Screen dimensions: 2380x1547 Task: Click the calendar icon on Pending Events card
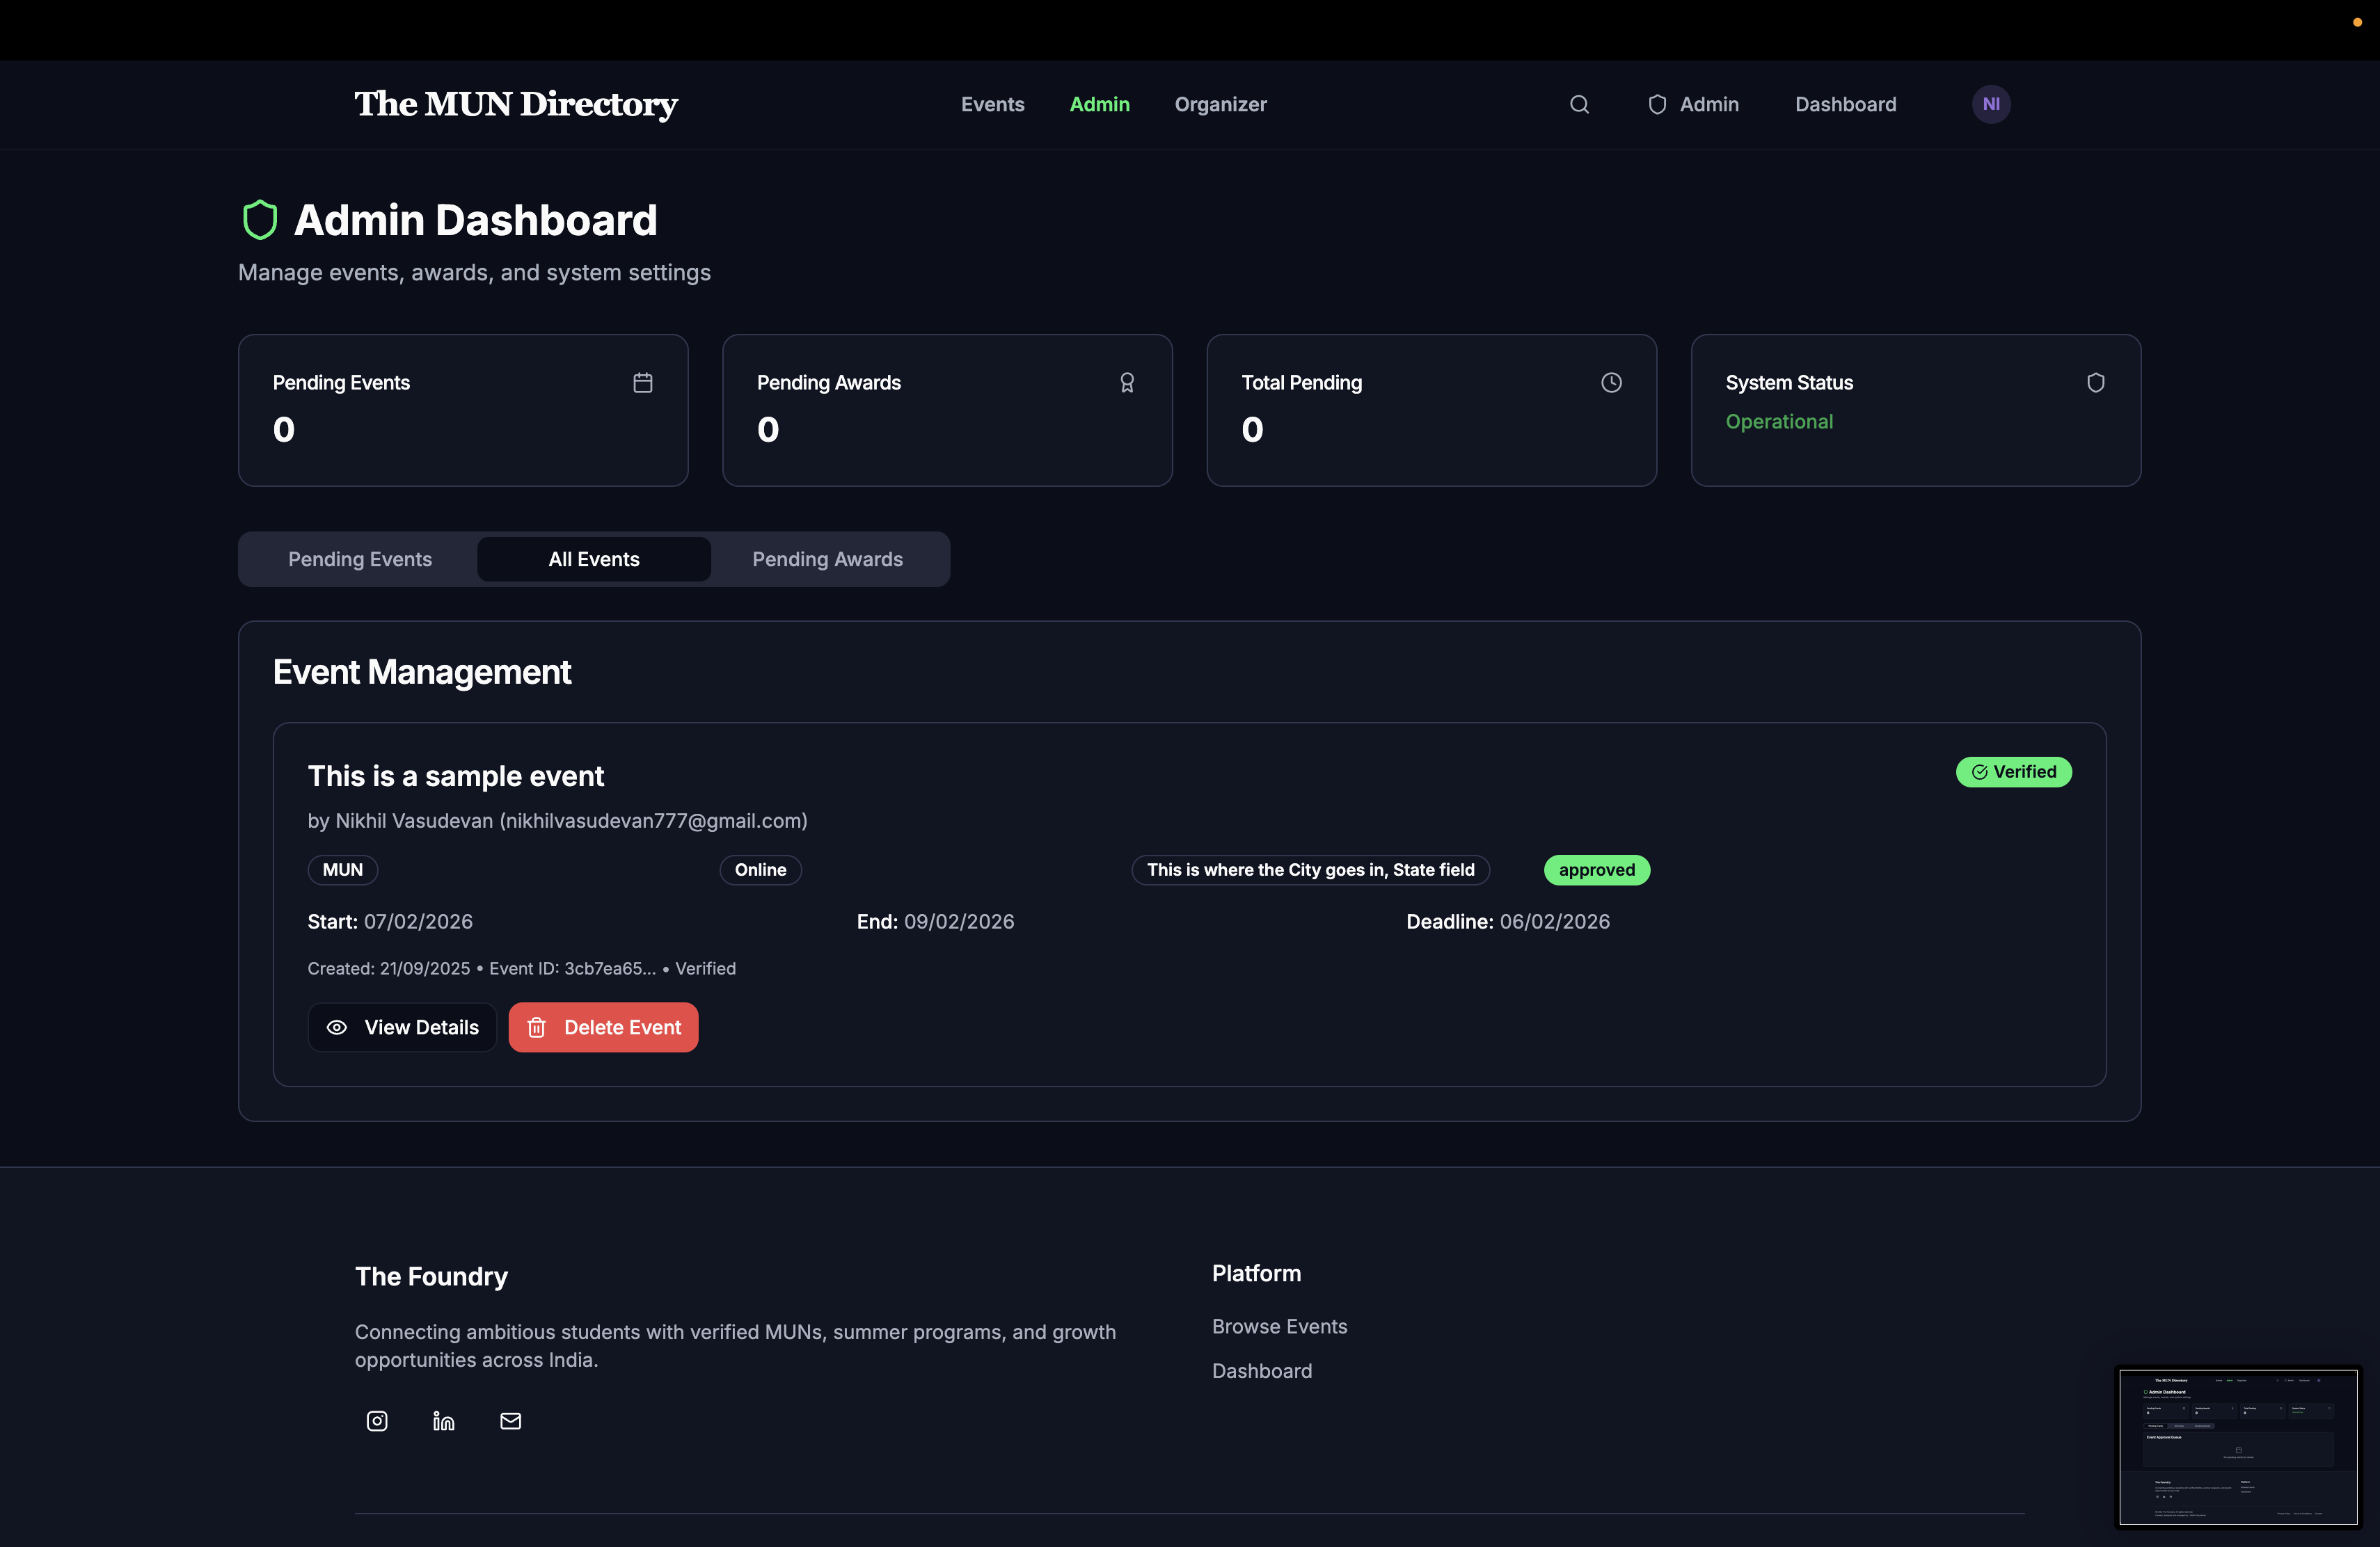tap(643, 383)
